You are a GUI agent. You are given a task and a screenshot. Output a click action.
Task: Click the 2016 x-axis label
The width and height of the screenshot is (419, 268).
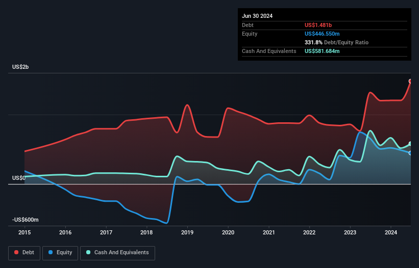[x=65, y=232]
